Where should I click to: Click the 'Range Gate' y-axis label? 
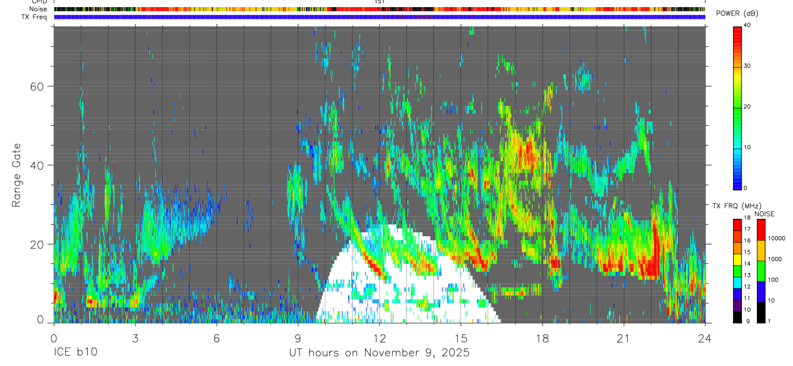coord(16,176)
